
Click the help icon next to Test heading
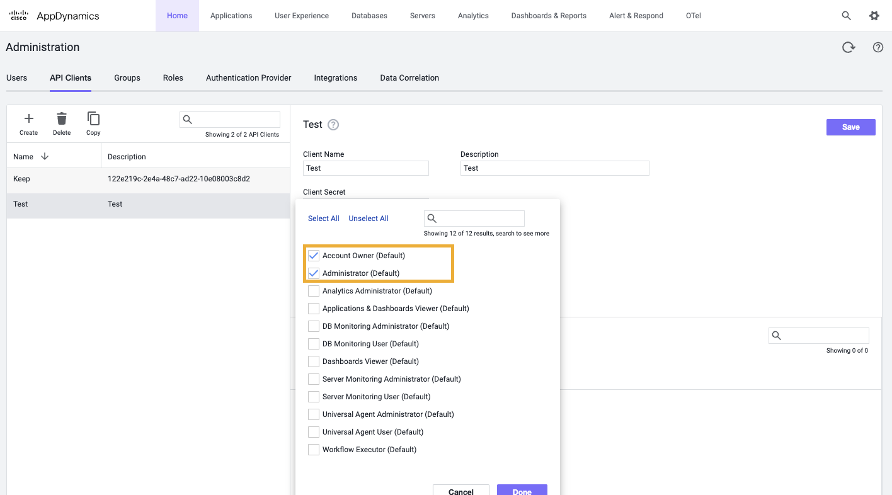333,125
